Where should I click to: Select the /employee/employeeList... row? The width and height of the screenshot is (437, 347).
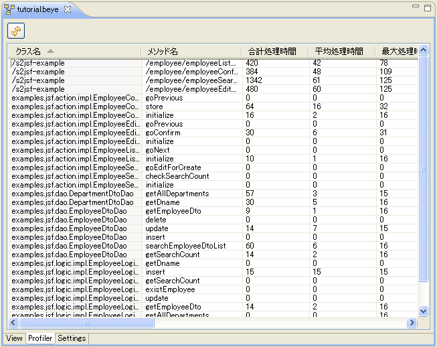[213, 63]
